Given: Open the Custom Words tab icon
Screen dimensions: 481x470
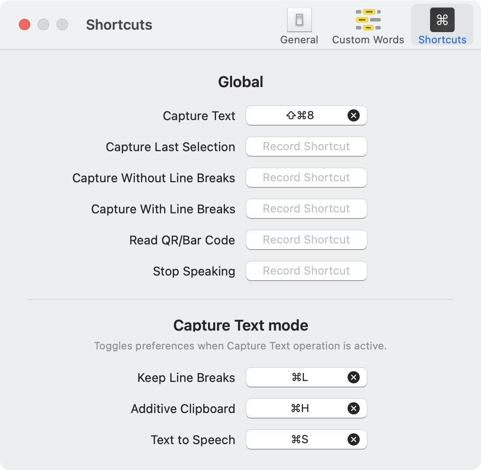Looking at the screenshot, I should point(368,20).
